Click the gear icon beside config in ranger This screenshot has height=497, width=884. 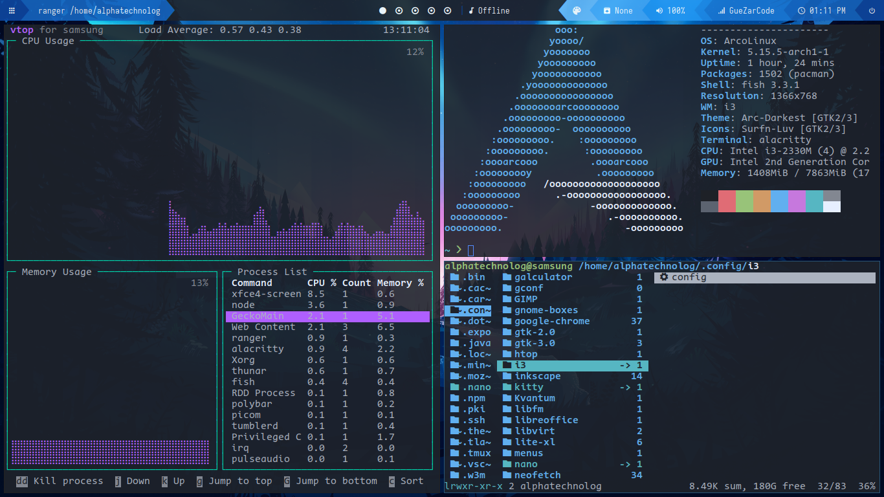[x=663, y=277]
